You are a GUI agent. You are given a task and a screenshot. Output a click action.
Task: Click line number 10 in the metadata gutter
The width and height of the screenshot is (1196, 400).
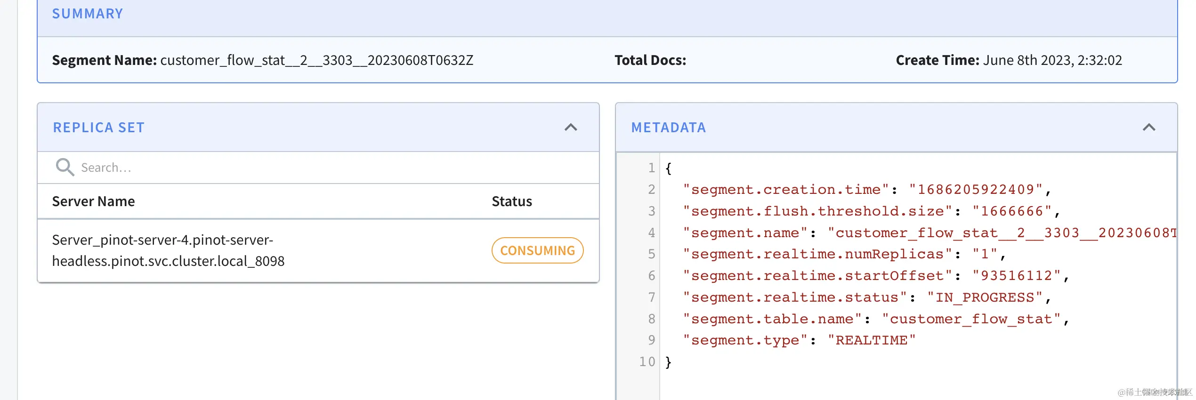point(647,361)
